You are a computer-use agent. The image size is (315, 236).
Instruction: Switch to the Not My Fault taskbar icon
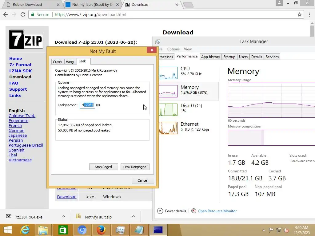[158, 230]
